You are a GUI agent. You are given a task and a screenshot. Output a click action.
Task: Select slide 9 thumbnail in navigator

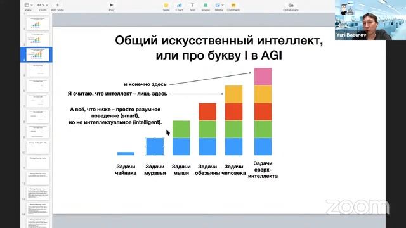coord(38,132)
